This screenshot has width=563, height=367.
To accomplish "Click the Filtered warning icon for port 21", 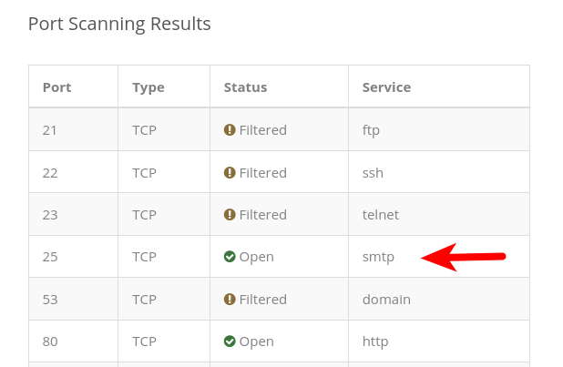I will tap(230, 130).
